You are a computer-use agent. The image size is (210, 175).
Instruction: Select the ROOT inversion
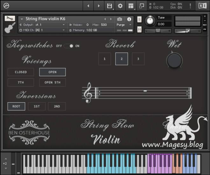[16, 106]
